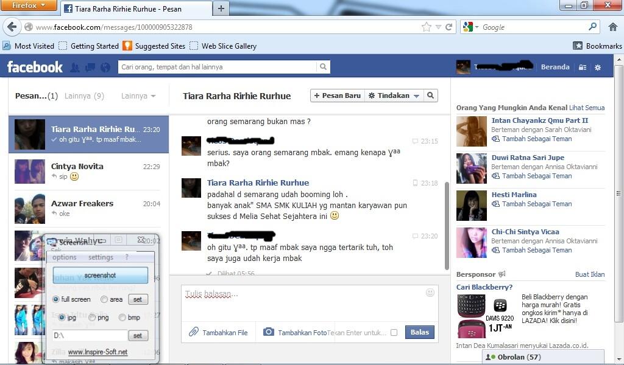This screenshot has width=624, height=365.
Task: Click add-friend icon for Chi-Chi Sintya
Action: tap(495, 250)
